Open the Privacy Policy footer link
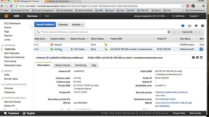The width and height of the screenshot is (209, 117). (x=179, y=113)
